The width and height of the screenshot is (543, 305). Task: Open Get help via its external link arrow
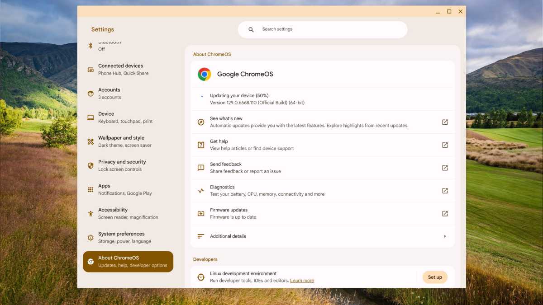pyautogui.click(x=444, y=145)
